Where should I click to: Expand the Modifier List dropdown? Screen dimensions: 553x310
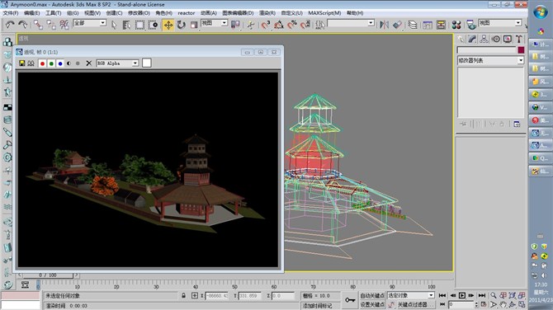(x=490, y=60)
